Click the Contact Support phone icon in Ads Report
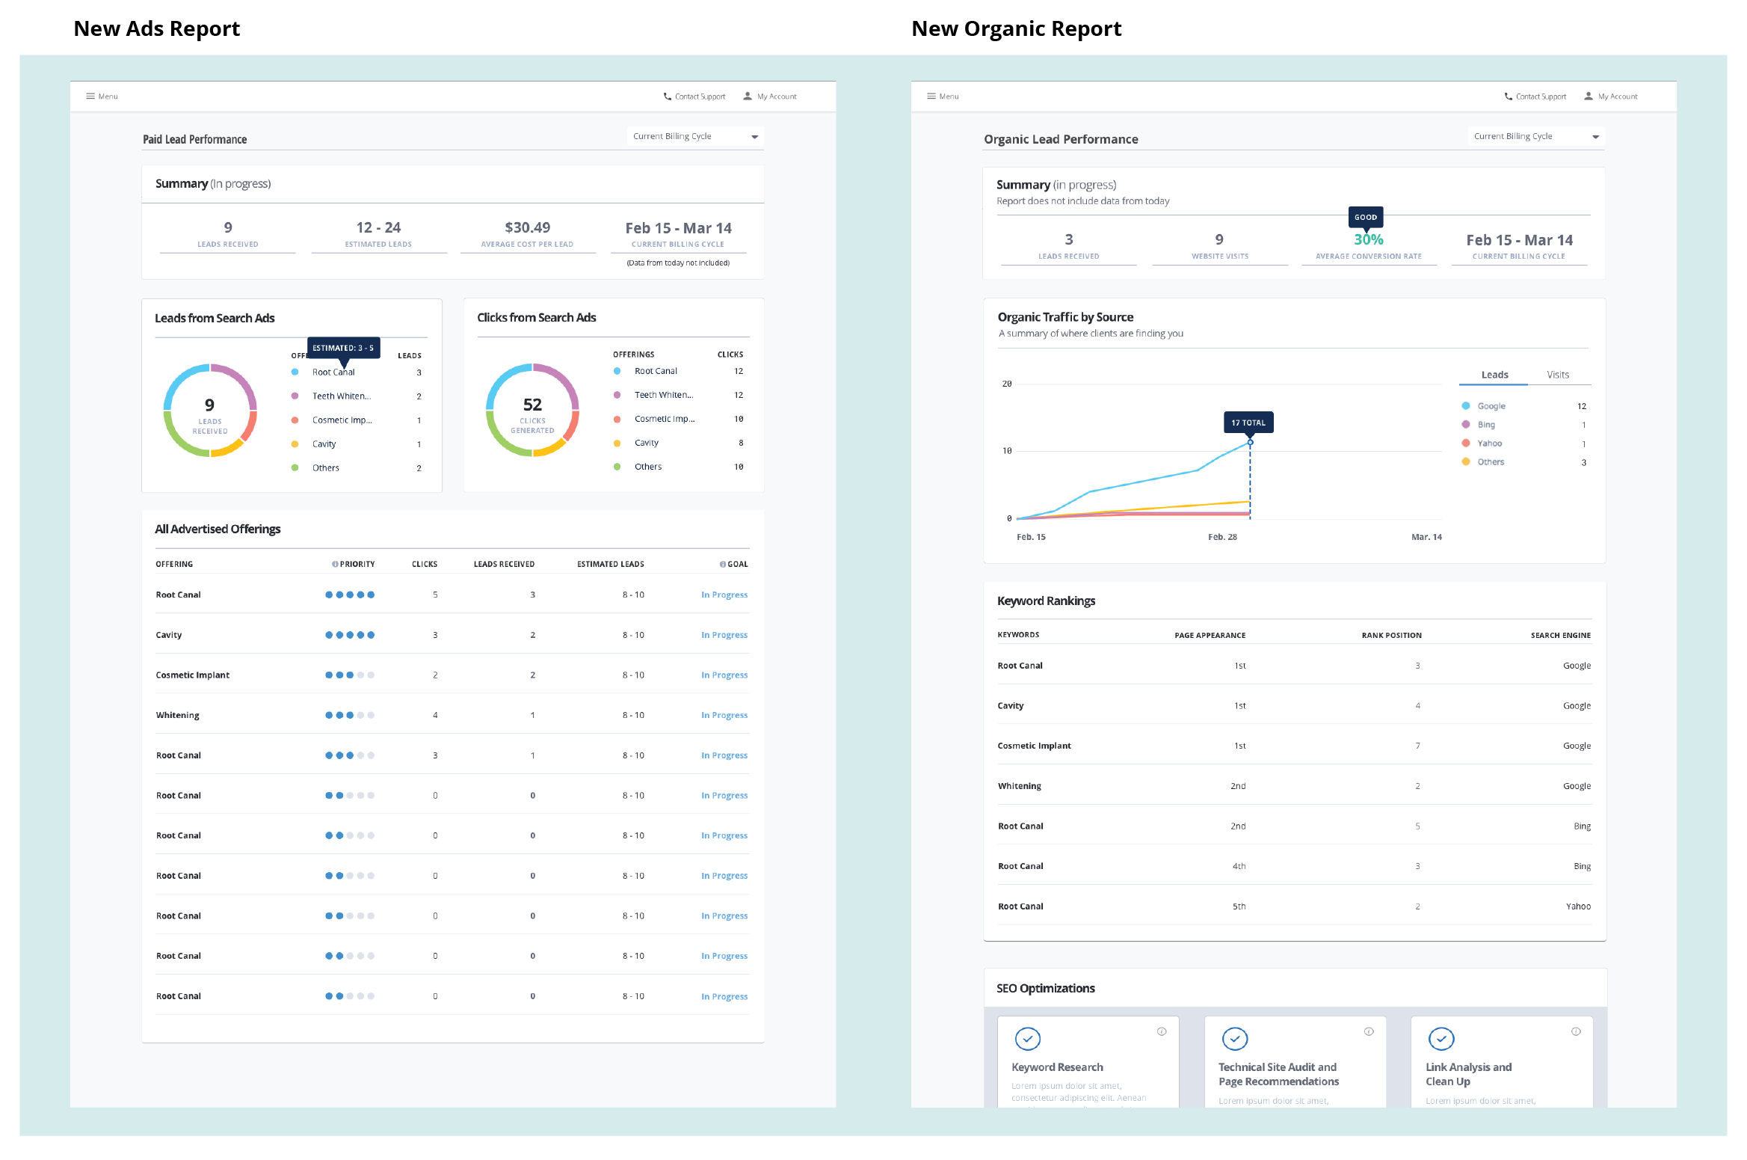 point(668,96)
